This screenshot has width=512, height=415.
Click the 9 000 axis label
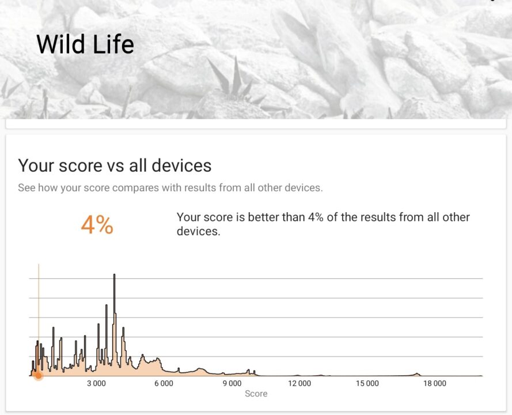click(232, 383)
